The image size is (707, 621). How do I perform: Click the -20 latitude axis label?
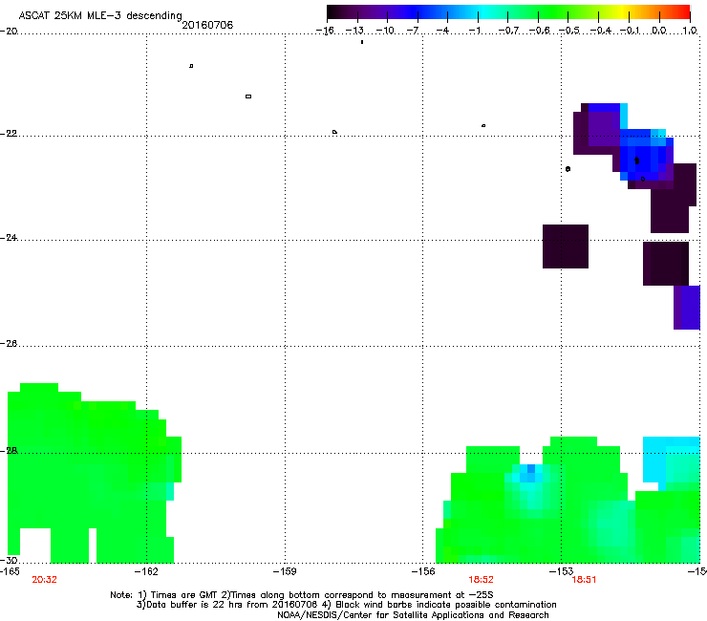[9, 32]
